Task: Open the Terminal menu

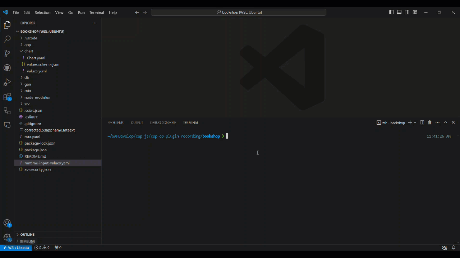Action: point(97,12)
